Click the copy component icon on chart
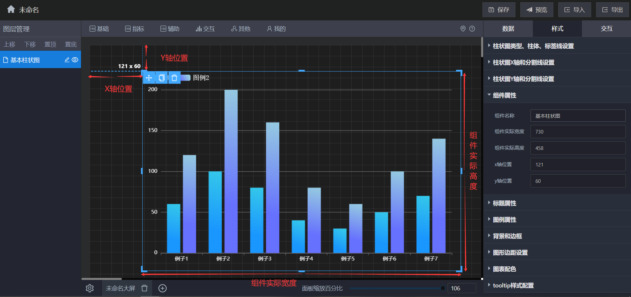Image resolution: width=631 pixels, height=297 pixels. tap(161, 78)
